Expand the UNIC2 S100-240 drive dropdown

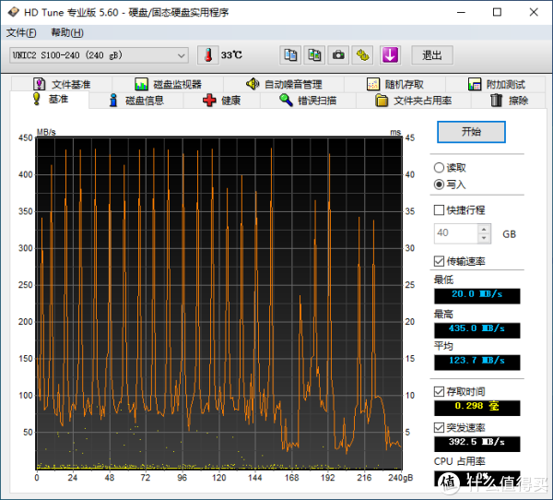(x=99, y=55)
